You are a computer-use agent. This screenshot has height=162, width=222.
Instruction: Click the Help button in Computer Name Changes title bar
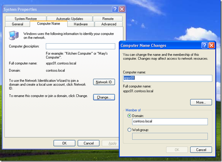click(204, 45)
